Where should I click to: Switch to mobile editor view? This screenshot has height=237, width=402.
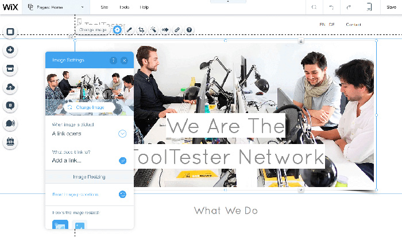369,7
